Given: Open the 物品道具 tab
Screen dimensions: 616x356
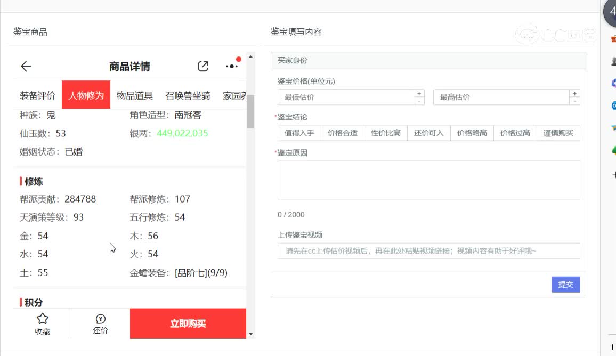Looking at the screenshot, I should (135, 96).
